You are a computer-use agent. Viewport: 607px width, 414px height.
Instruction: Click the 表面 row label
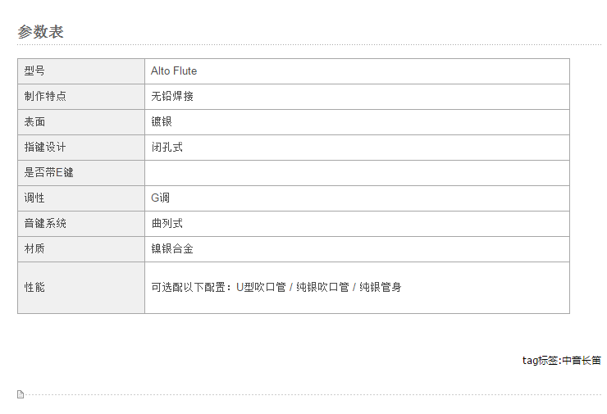81,122
